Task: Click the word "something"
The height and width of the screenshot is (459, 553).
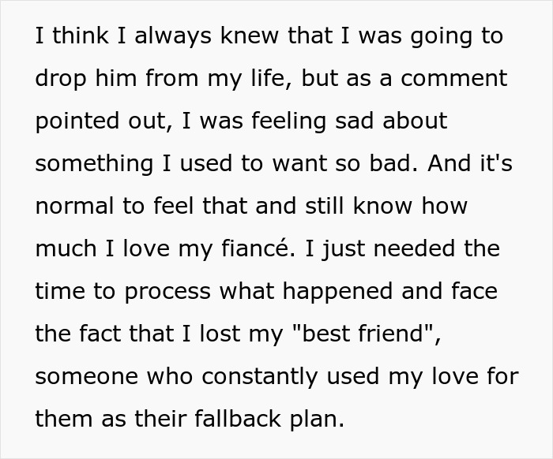Action: [94, 163]
